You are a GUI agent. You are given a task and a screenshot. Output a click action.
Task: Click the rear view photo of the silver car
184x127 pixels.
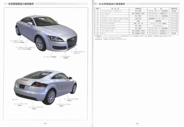tap(45, 87)
